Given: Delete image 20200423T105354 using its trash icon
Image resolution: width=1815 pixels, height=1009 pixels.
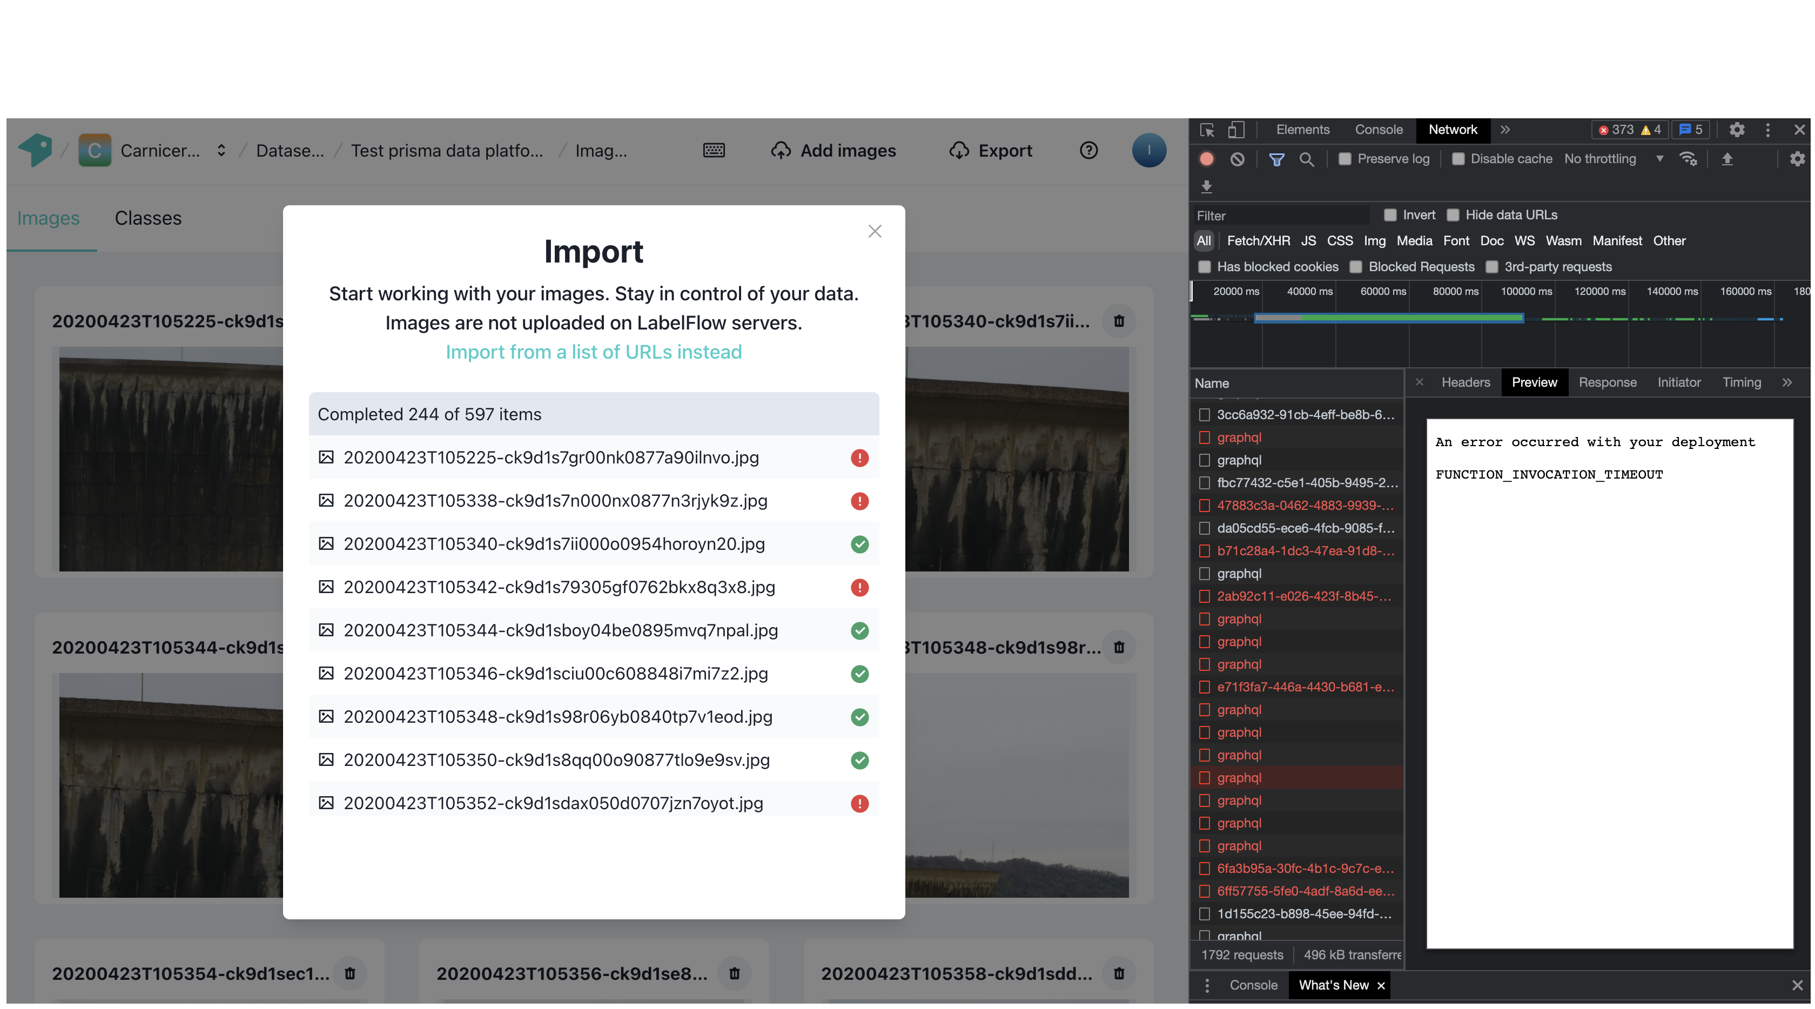Looking at the screenshot, I should click(x=350, y=974).
